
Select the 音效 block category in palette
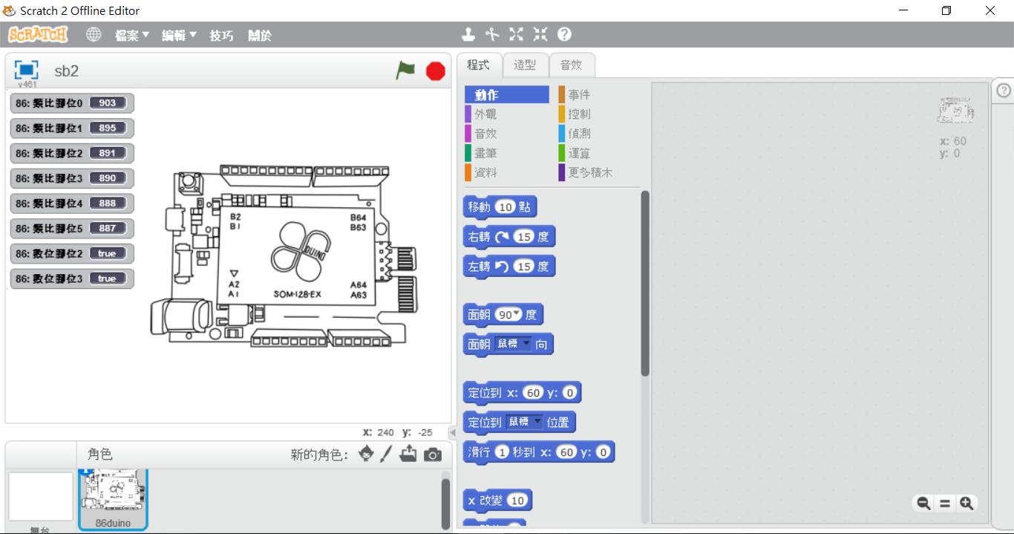(507, 134)
